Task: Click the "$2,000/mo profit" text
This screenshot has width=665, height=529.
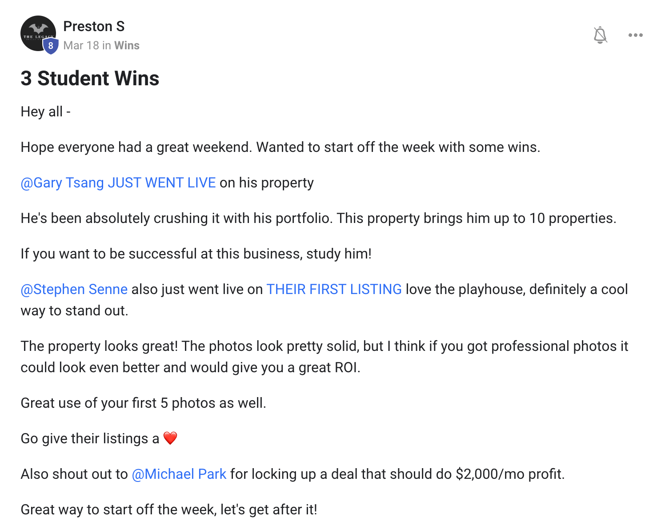Action: [509, 474]
